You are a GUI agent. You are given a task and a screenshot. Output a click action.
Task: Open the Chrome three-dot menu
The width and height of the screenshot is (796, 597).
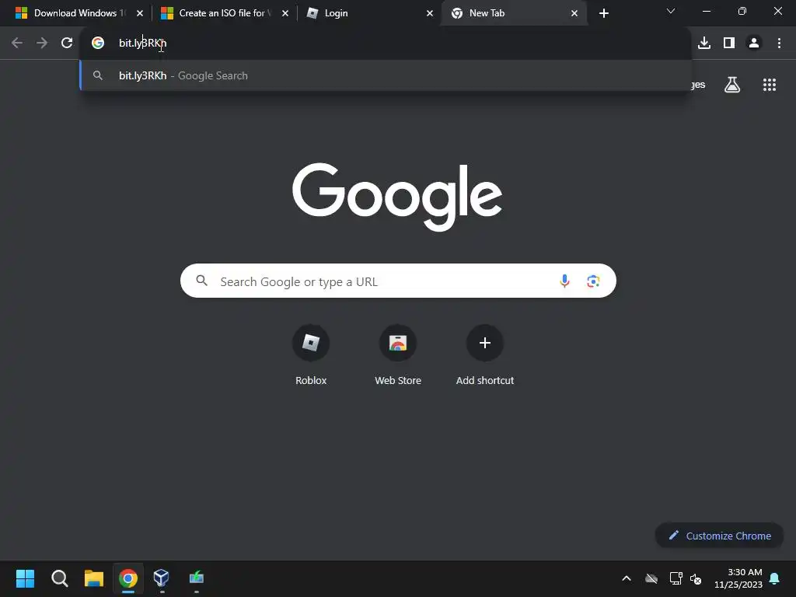click(779, 44)
